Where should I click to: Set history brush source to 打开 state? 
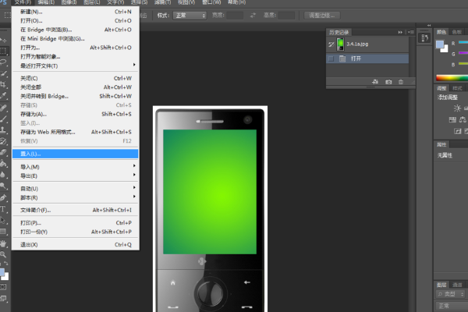point(331,58)
